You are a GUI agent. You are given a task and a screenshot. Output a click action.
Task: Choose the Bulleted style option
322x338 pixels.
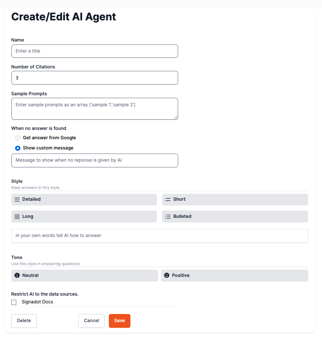235,217
